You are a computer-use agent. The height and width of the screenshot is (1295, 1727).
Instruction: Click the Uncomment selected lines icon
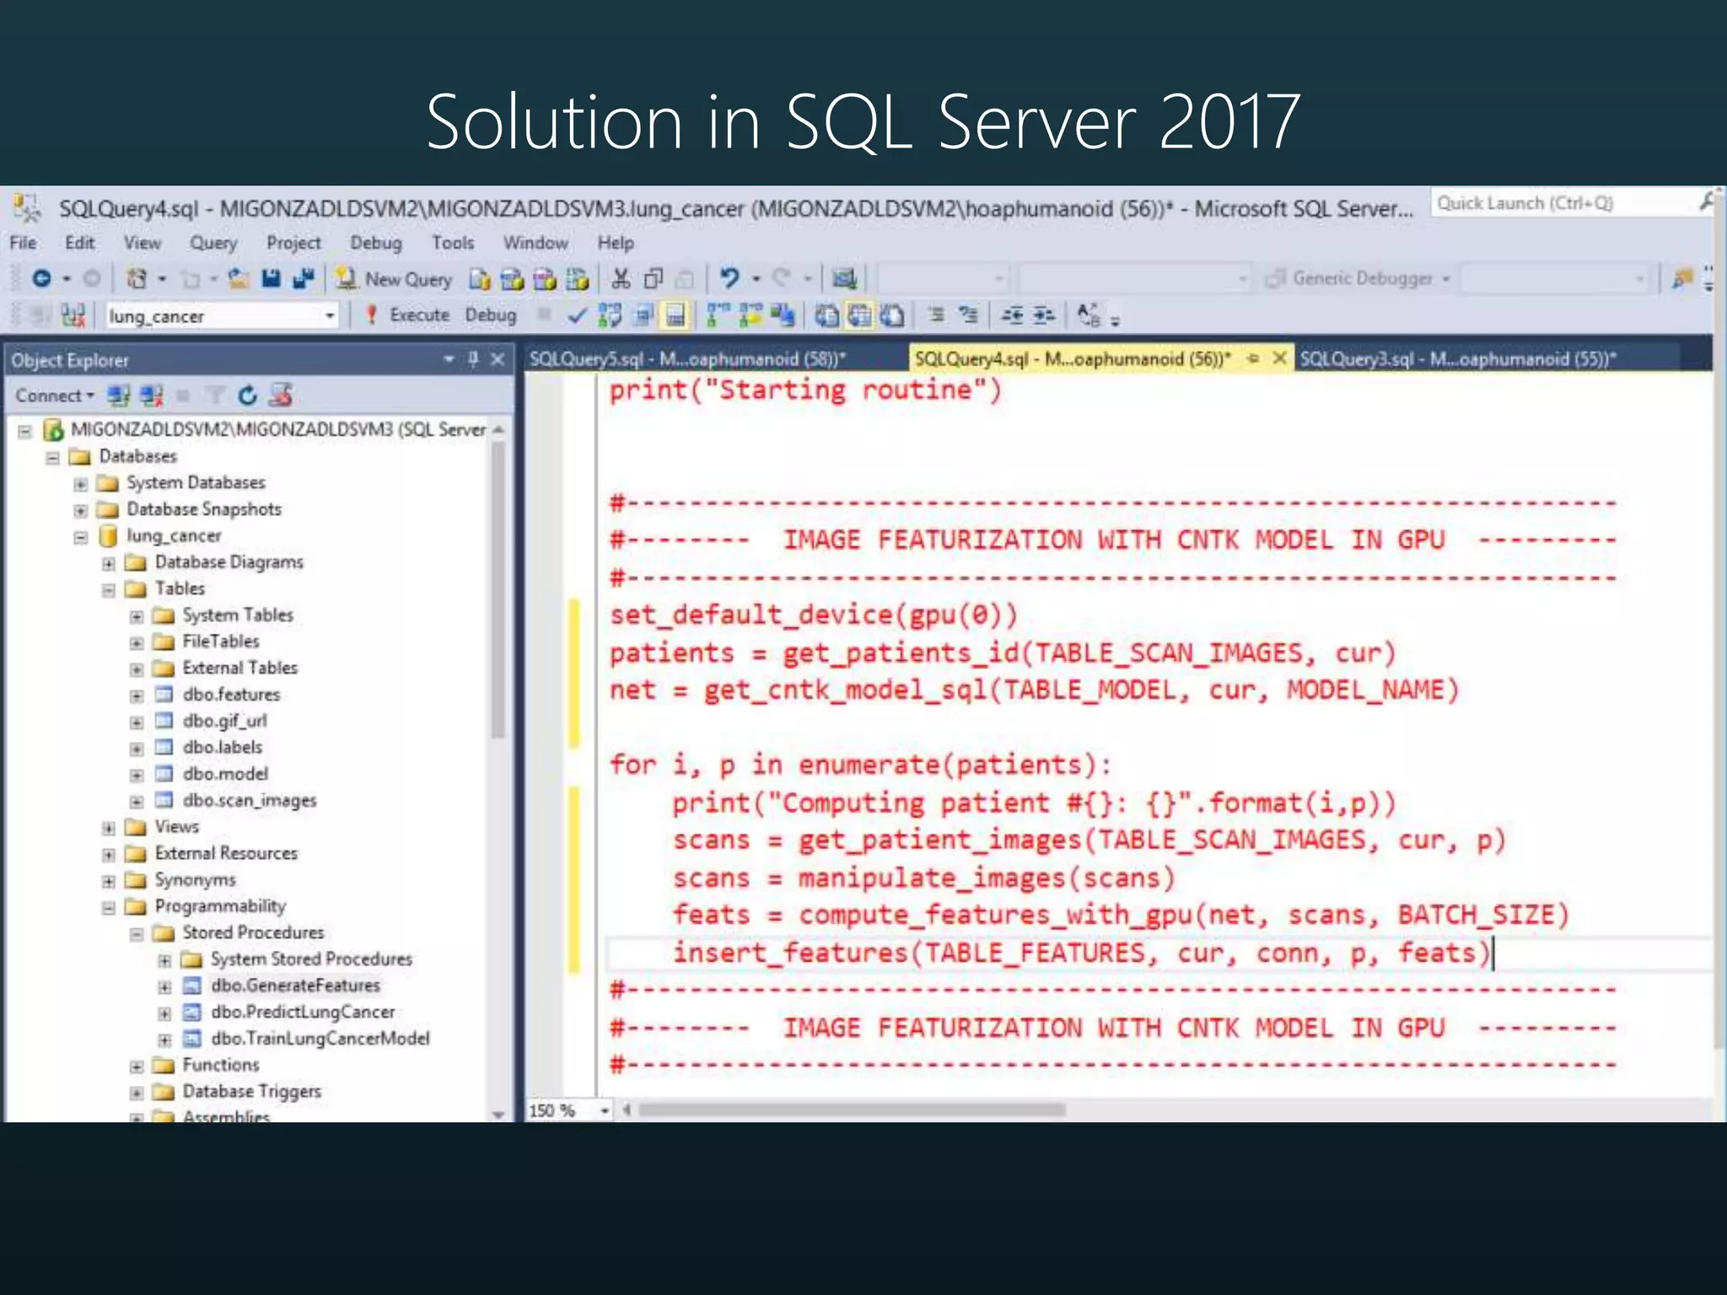[969, 315]
